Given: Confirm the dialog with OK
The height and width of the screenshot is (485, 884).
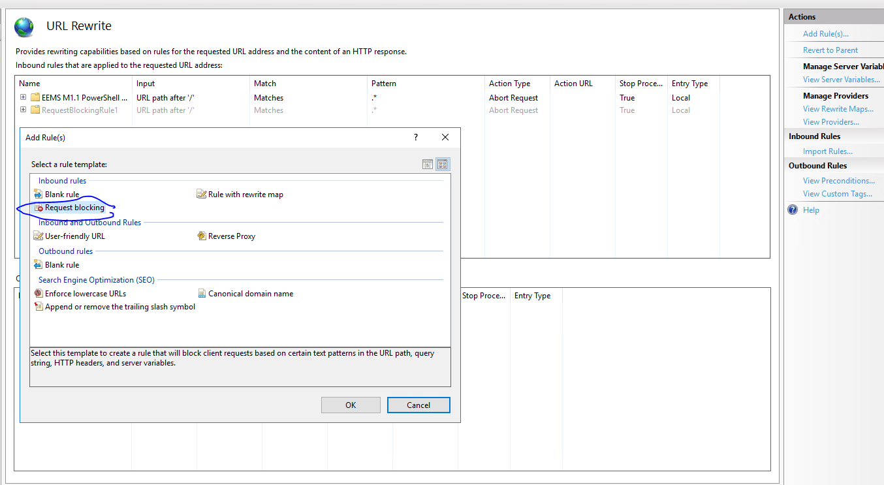Looking at the screenshot, I should click(x=351, y=405).
